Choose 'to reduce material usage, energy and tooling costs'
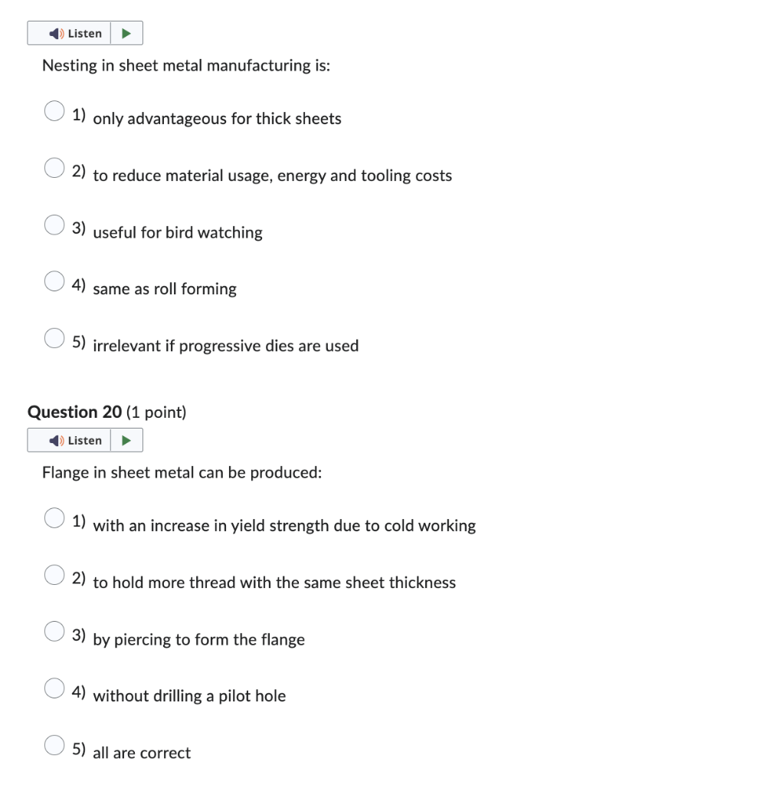Screen dimensions: 757x785 [54, 168]
